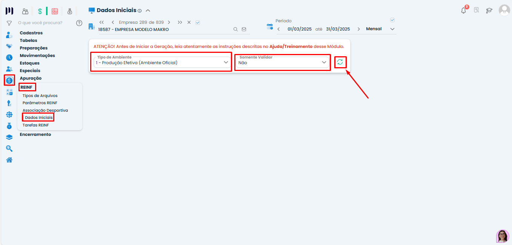
Task: Click the period calendar icon
Action: (x=270, y=26)
